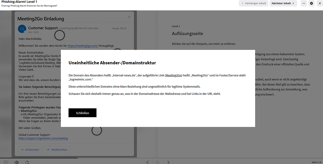Open the support.logmeininc.com/meeting link
Image resolution: width=323 pixels, height=164 pixels.
point(43,138)
